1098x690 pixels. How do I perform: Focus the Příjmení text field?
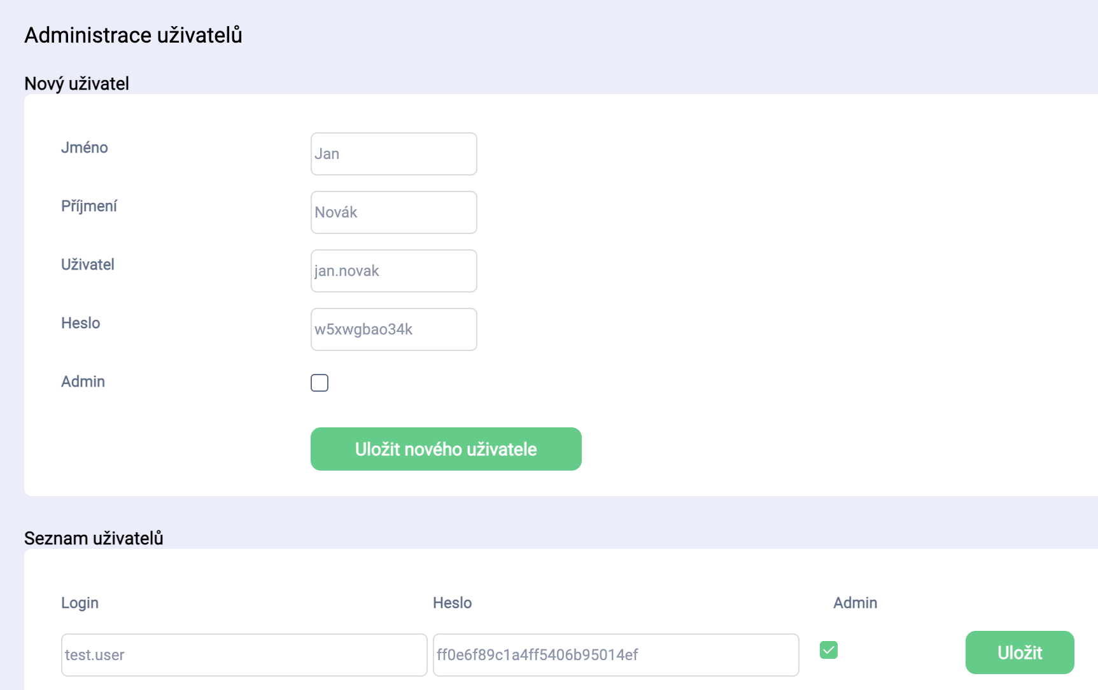tap(393, 212)
